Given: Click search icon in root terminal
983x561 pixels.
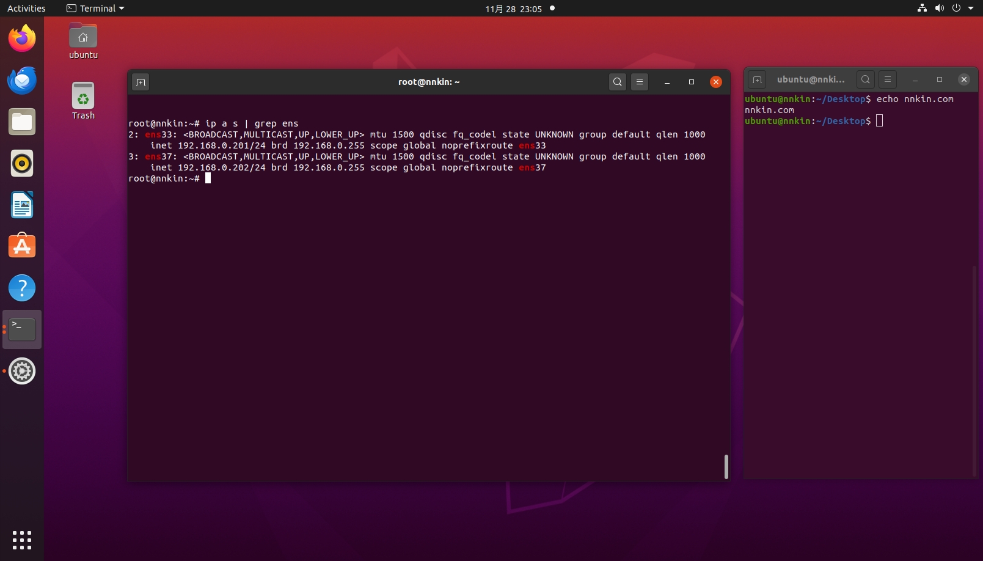Looking at the screenshot, I should coord(618,82).
